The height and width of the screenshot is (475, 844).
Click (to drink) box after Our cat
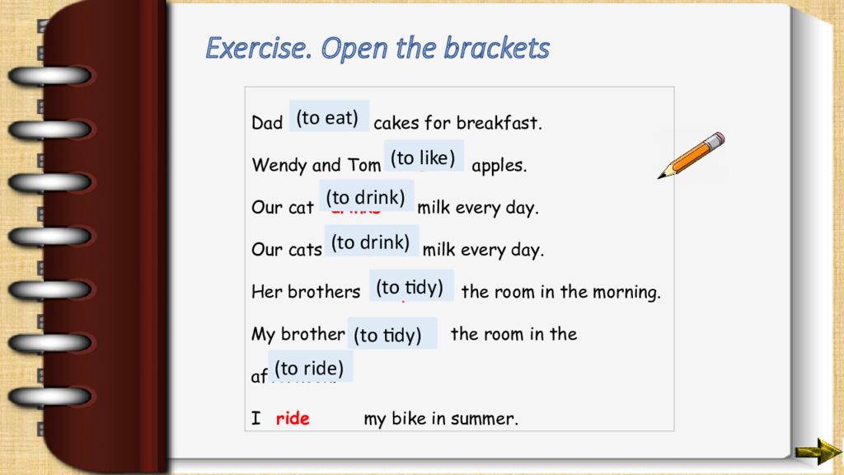pyautogui.click(x=367, y=195)
